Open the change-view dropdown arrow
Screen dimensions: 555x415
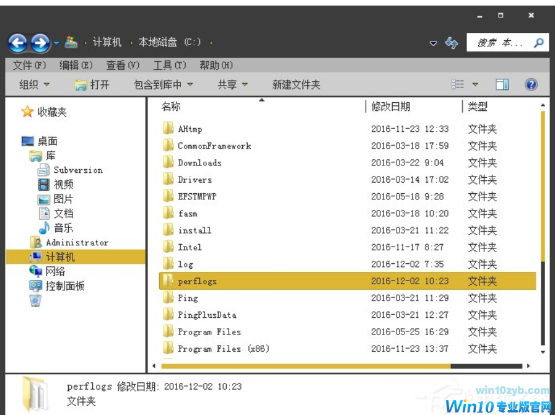[476, 85]
